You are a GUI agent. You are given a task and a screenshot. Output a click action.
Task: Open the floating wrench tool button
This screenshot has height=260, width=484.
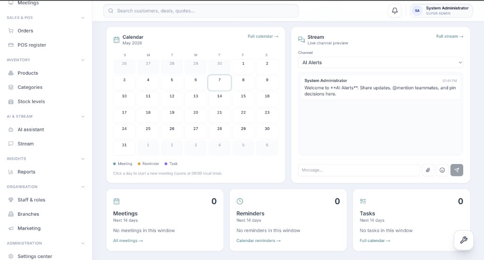(463, 240)
